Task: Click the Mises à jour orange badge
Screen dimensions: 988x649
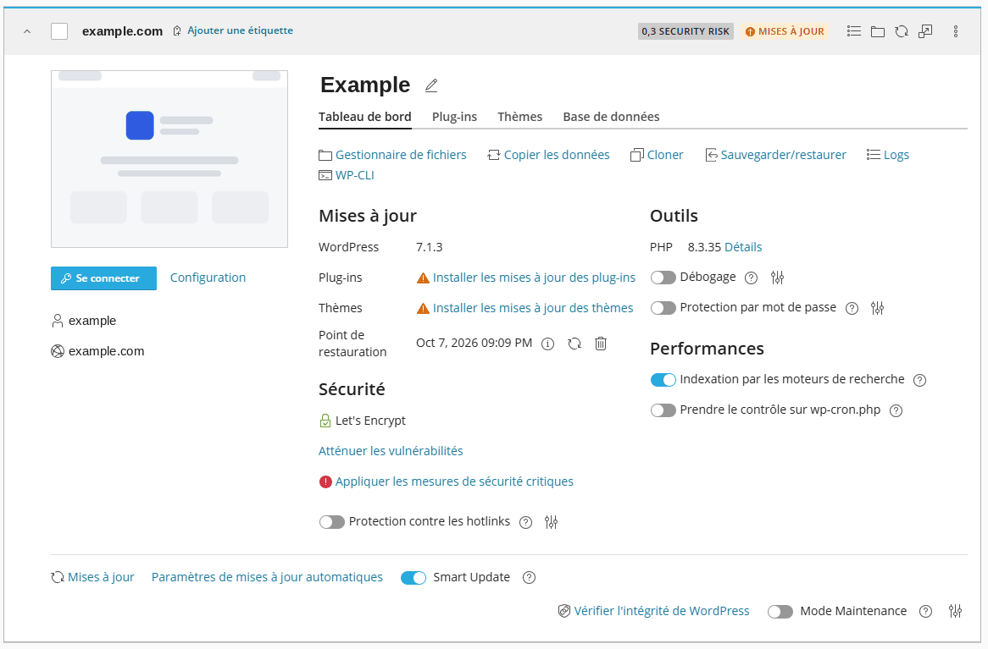Action: tap(785, 31)
